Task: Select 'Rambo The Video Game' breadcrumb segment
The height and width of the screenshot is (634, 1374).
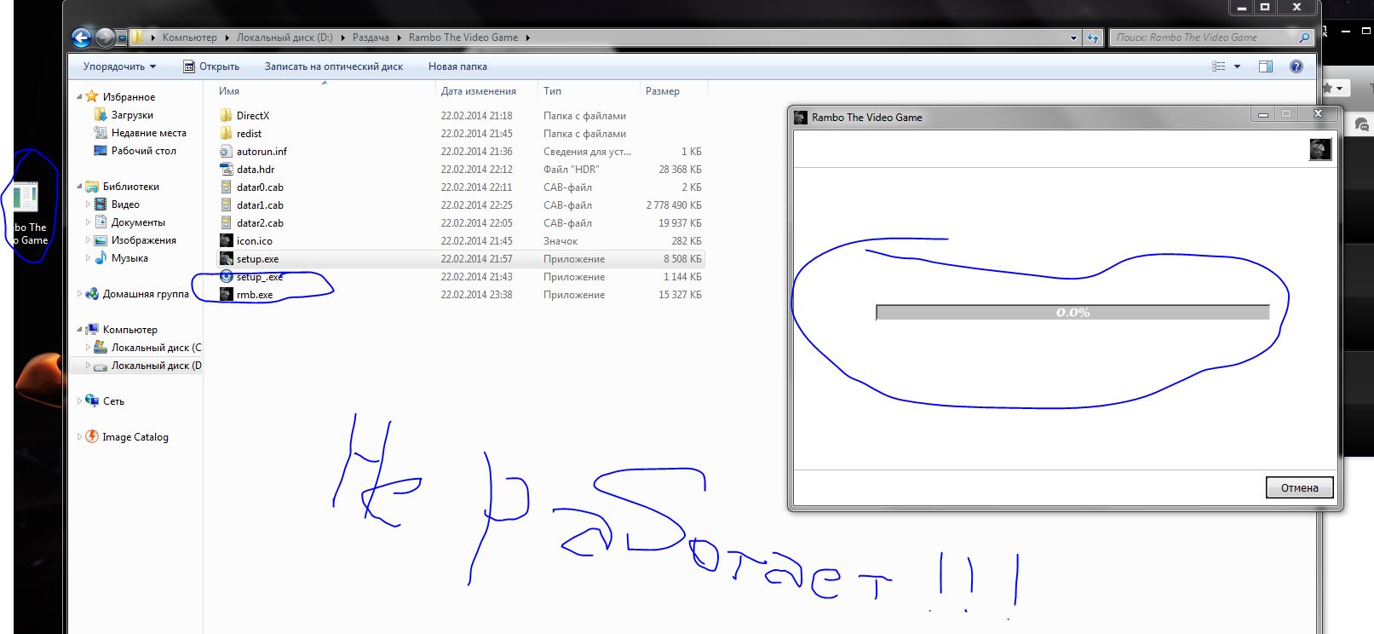Action: (x=463, y=37)
